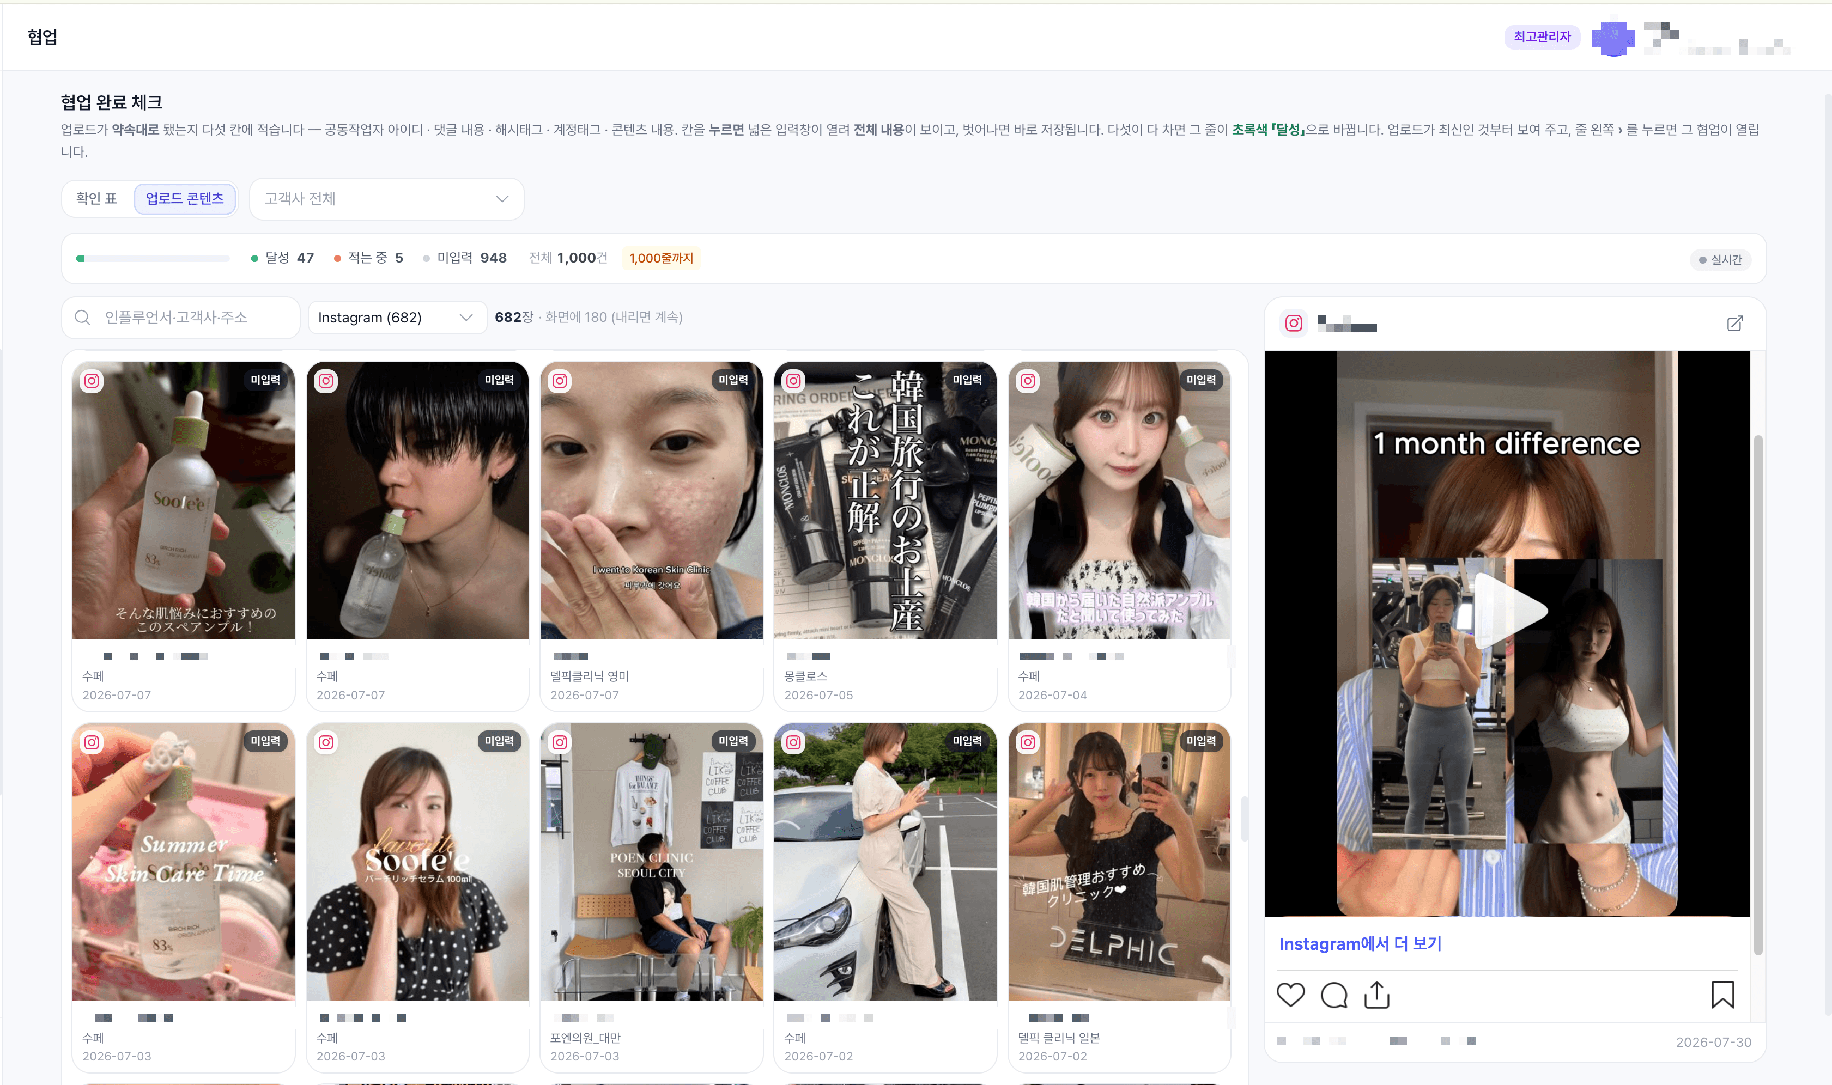Click the '델픽 클리닉 일본' client name
Screen dimensions: 1832x1085
(1059, 1038)
